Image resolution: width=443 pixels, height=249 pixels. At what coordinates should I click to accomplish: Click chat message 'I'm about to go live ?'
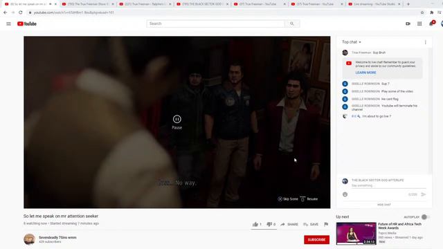(x=377, y=116)
